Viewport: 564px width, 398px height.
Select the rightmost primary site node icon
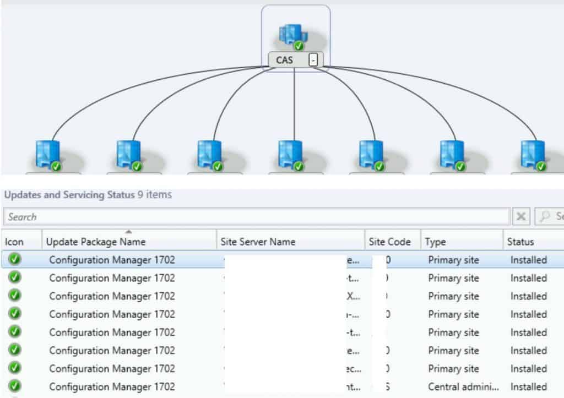tap(533, 156)
